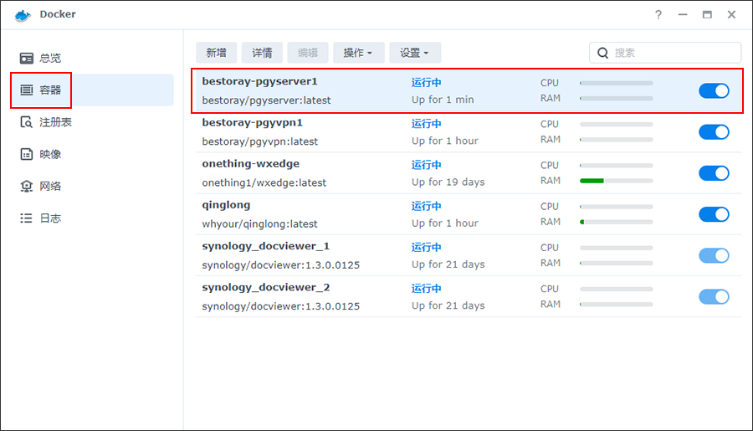Click the Docker whale logo icon
This screenshot has height=431, width=753.
23,15
